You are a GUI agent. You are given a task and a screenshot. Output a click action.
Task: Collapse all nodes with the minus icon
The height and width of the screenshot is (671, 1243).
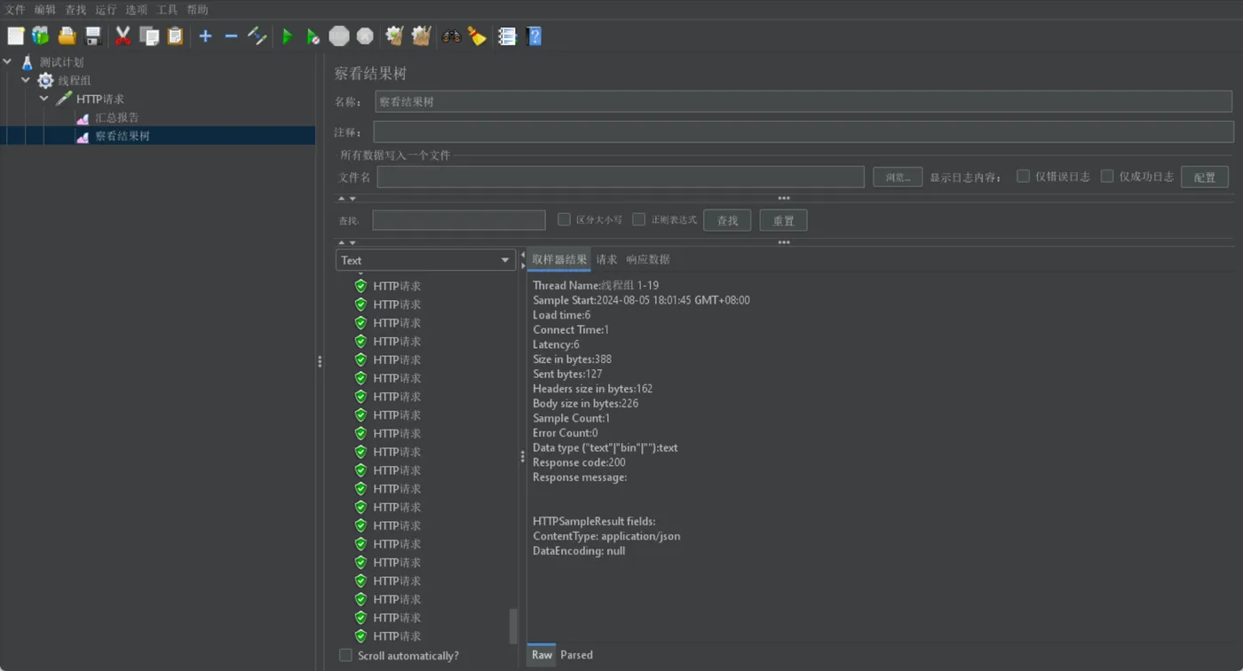231,36
